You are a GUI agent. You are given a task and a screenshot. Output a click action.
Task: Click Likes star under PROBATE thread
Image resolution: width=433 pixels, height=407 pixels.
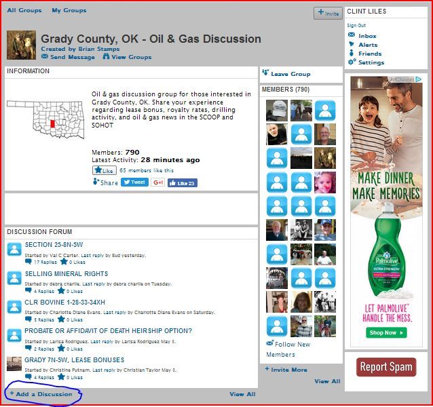tap(61, 348)
